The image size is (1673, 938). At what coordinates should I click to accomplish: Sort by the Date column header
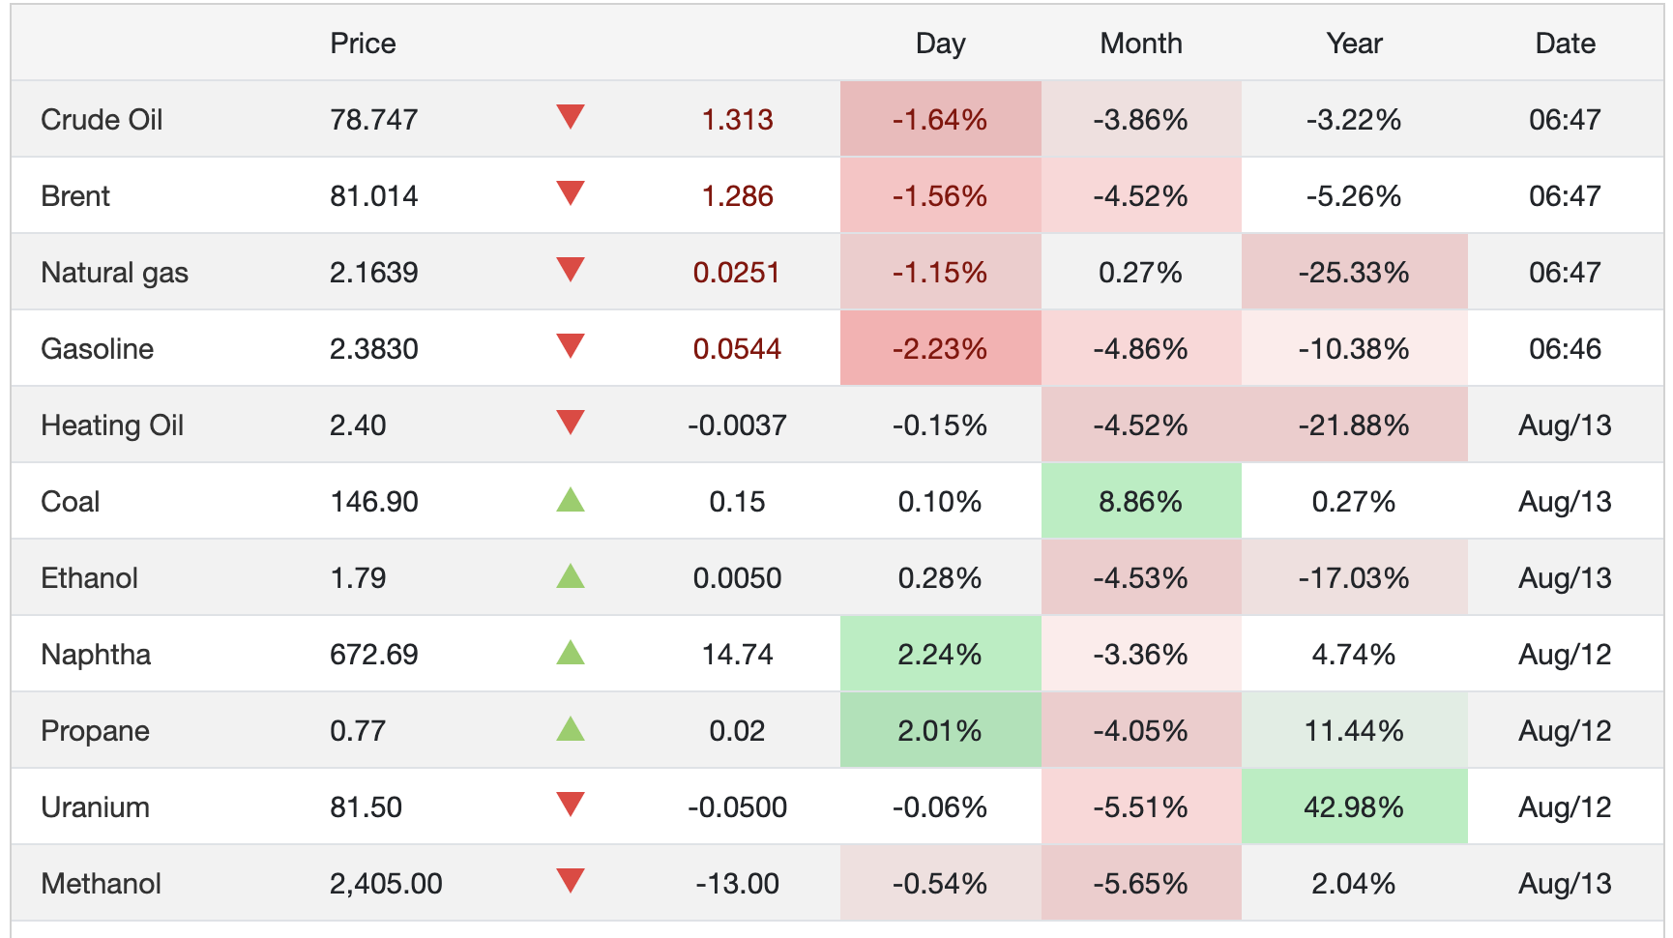click(x=1565, y=44)
